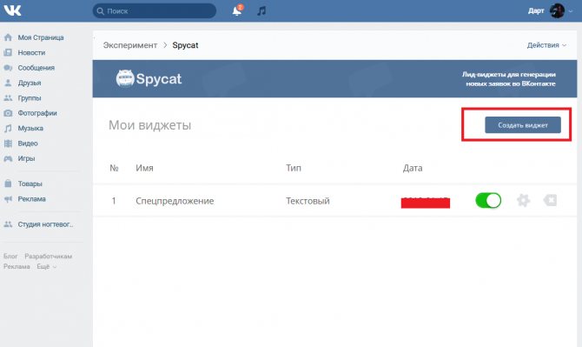Click the gamepad icon for Игры
Screen dimensions: 582x347
(8, 158)
